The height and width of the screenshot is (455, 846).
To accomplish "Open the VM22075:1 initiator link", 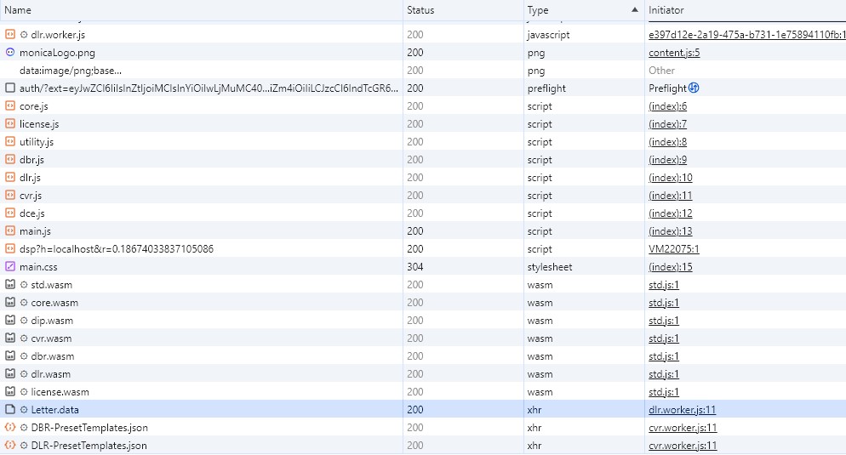I will point(673,249).
